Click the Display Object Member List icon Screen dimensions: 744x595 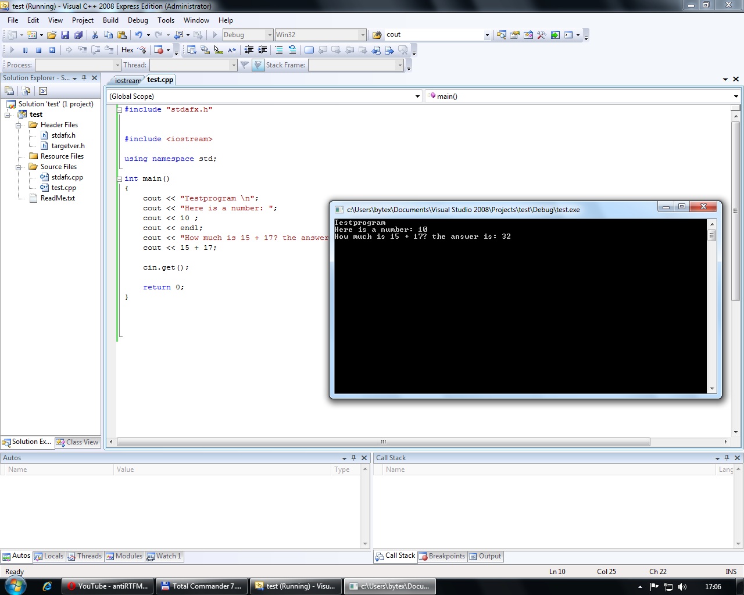(192, 50)
